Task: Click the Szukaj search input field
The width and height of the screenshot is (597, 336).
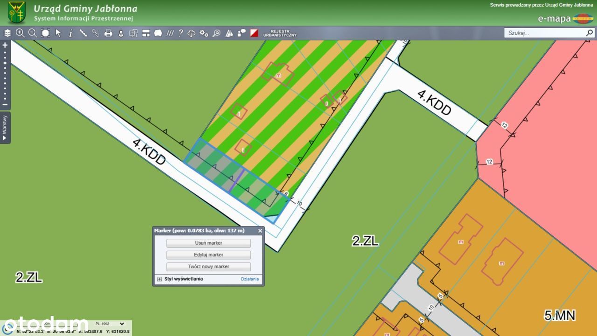Action: click(545, 33)
